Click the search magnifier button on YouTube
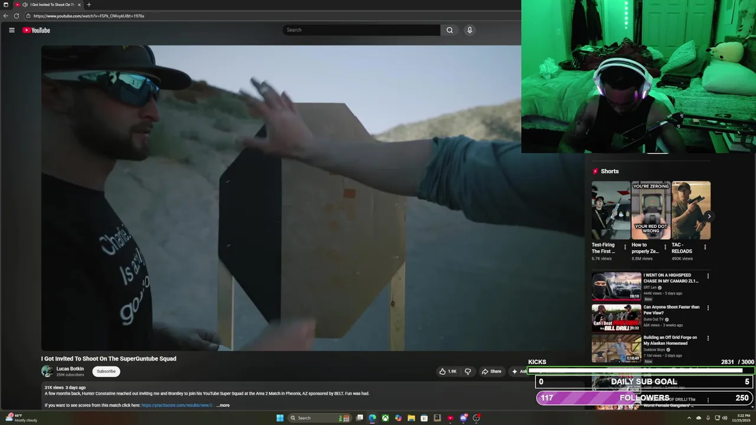The image size is (756, 425). click(x=449, y=30)
